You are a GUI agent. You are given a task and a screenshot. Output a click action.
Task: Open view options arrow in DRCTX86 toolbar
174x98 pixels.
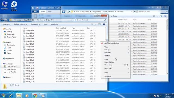(x=157, y=16)
